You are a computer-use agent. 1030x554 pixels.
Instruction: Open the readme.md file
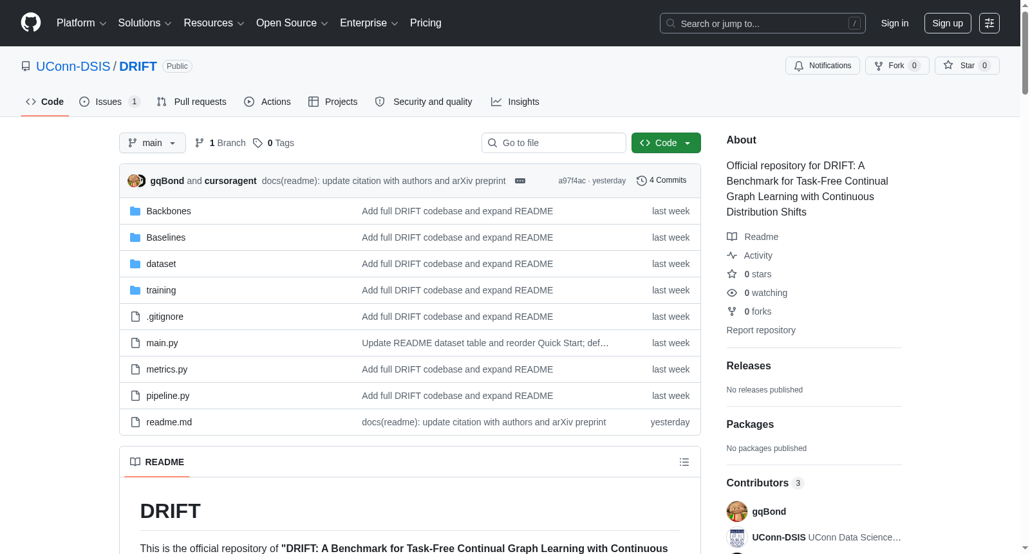[169, 422]
